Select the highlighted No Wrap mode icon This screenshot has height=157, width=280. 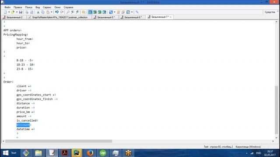point(90,12)
